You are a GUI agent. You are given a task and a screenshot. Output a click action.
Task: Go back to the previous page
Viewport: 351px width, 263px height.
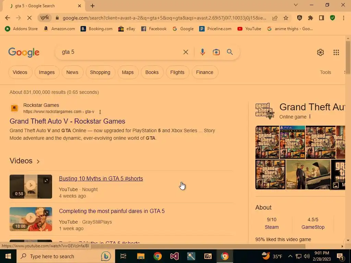(x=8, y=18)
